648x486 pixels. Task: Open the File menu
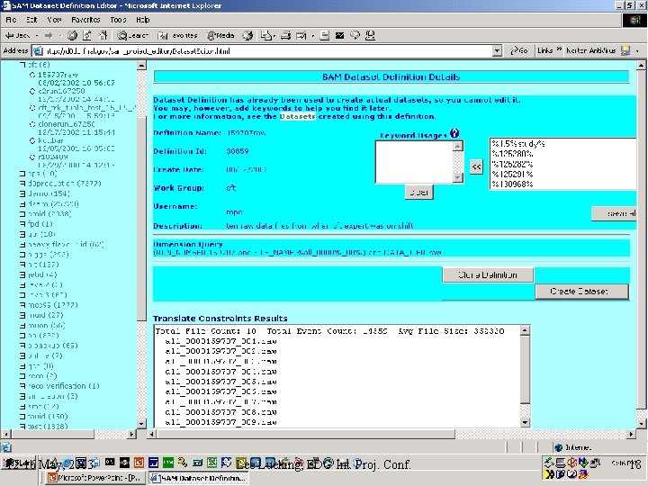point(11,20)
